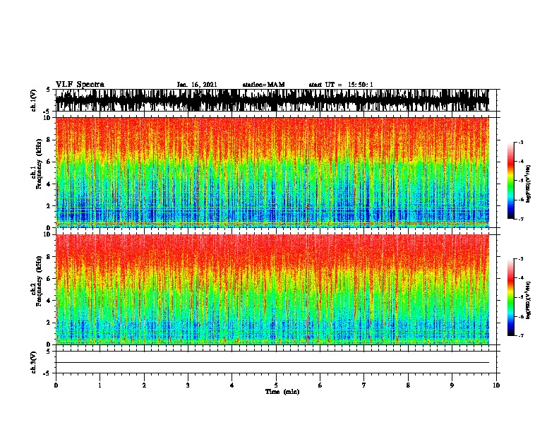The width and height of the screenshot is (559, 432).
Task: Click the time axis tick label '5'
Action: (276, 385)
